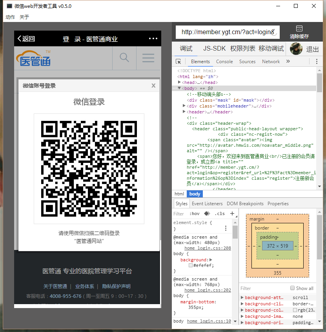Tap the search magnifier in mobile header
The width and height of the screenshot is (326, 332).
[x=124, y=58]
